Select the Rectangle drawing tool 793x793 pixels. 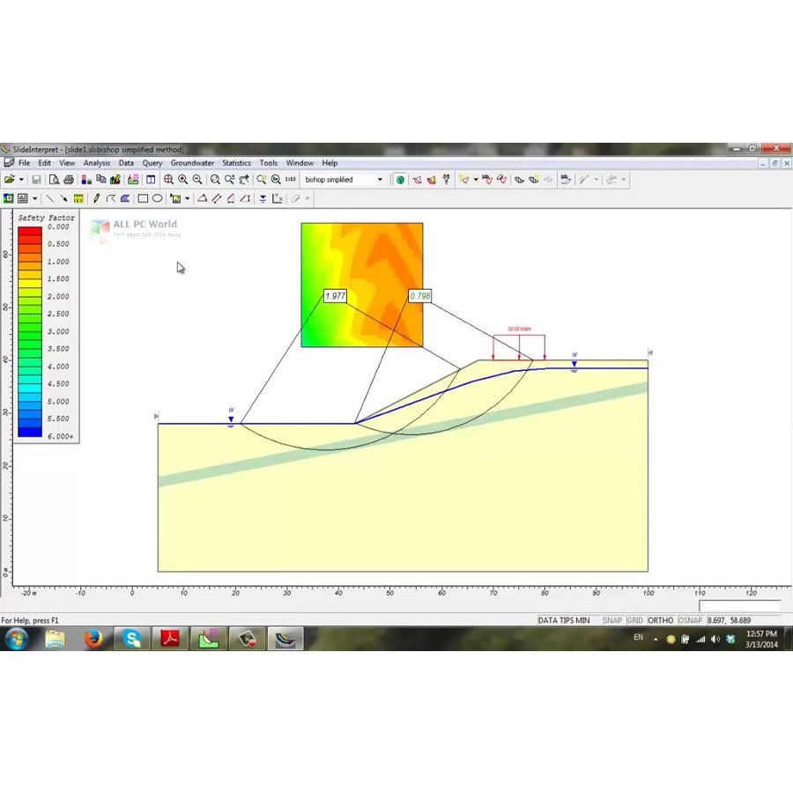click(143, 198)
